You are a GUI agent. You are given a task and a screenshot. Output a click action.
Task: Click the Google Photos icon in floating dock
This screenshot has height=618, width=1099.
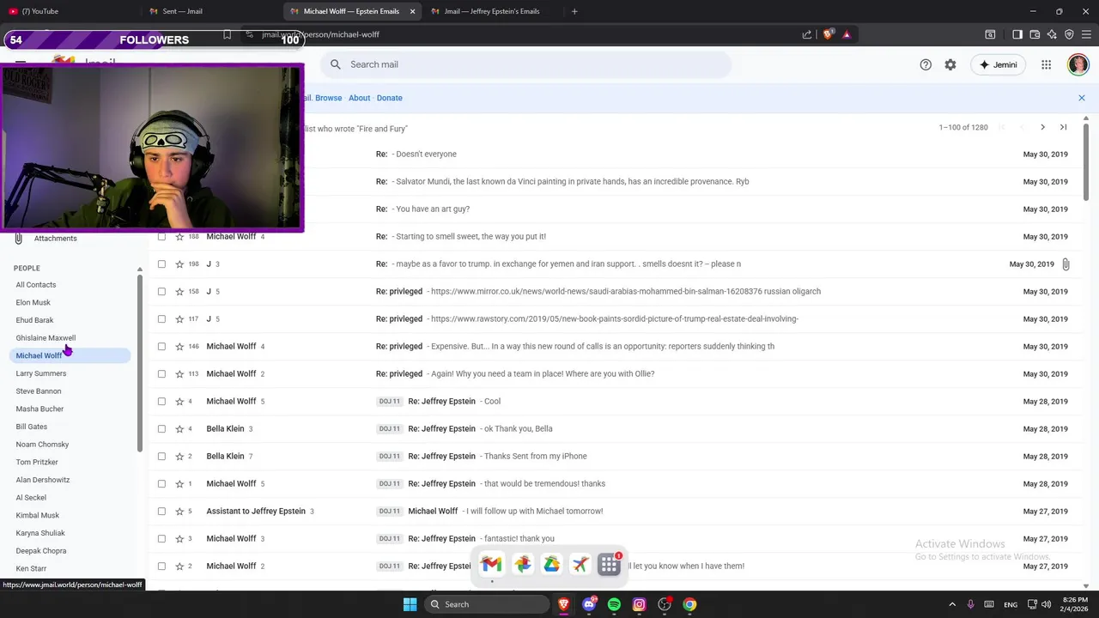pyautogui.click(x=522, y=564)
